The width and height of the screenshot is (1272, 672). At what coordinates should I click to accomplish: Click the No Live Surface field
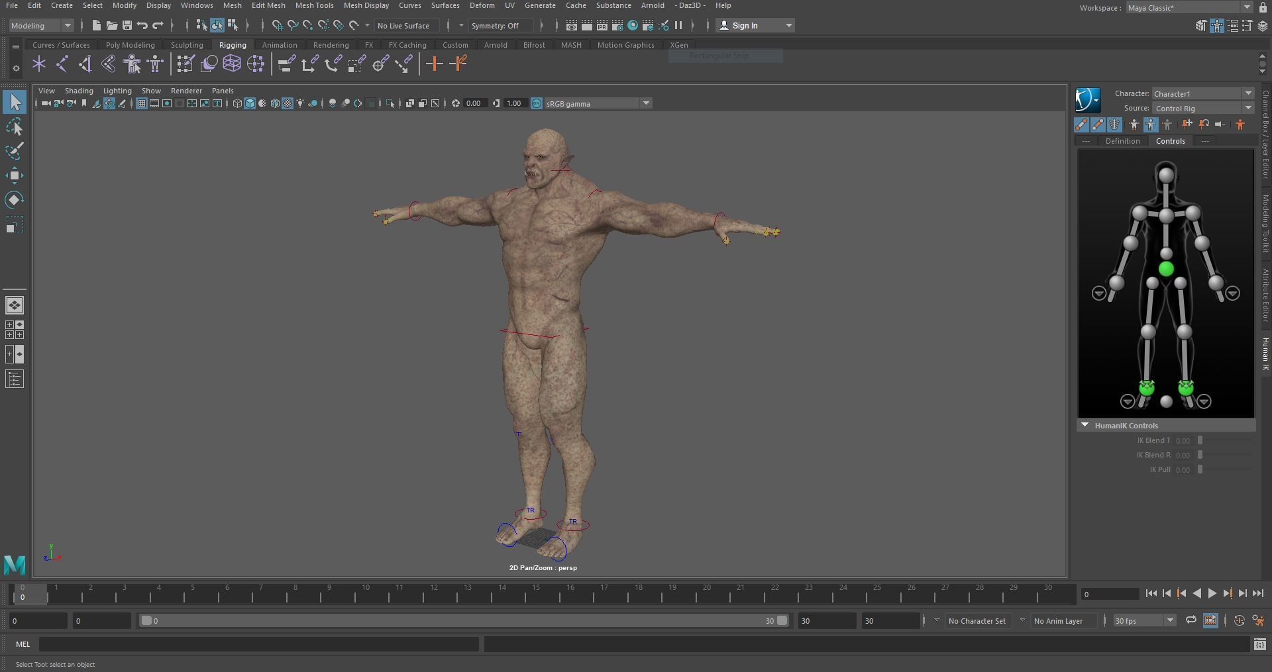(x=405, y=25)
